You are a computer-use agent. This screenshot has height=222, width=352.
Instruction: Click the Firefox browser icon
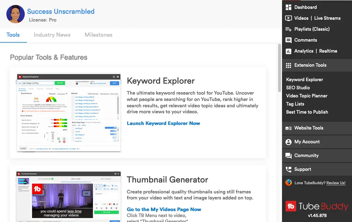pos(288,182)
